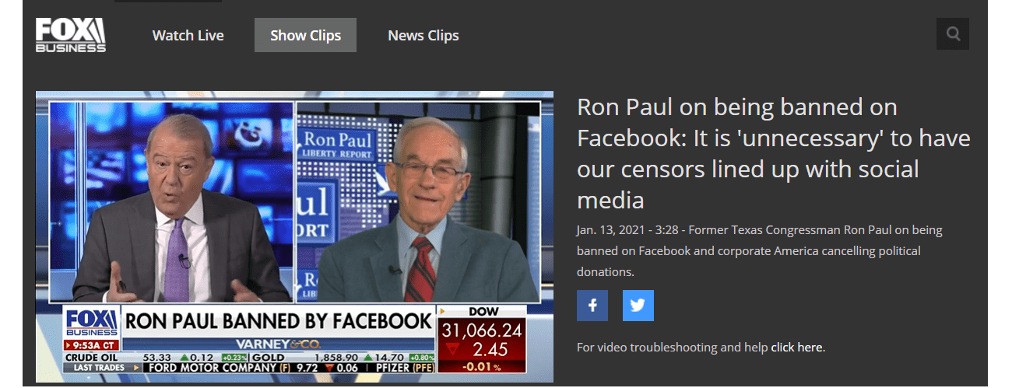Click the Fox Business logo inside the video

pos(91,323)
